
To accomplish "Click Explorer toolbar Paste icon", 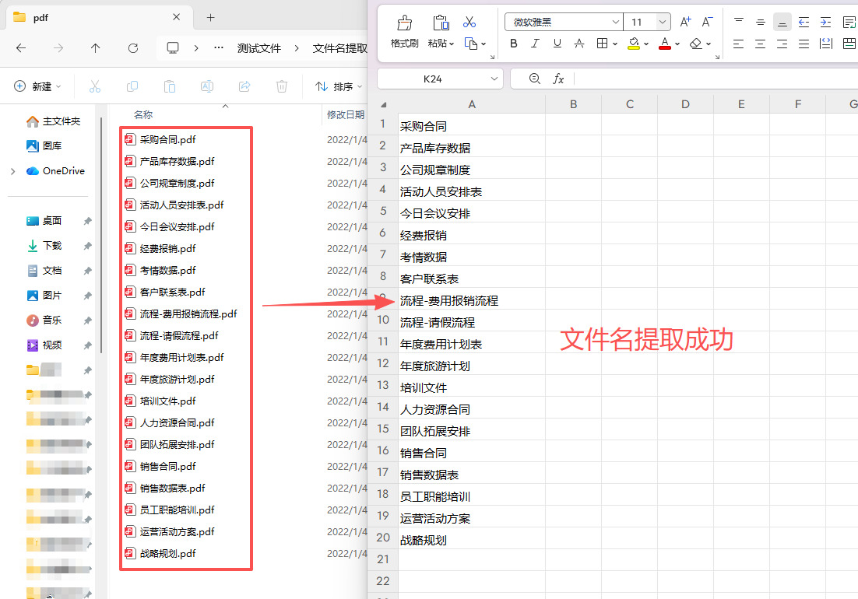I will pos(170,86).
